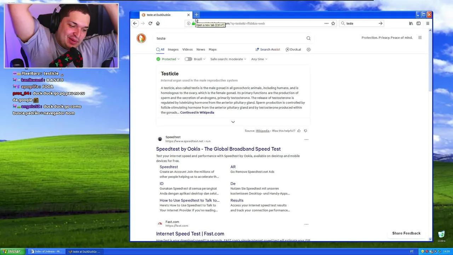Close the 'teste at DuckDuckGo' tab
This screenshot has width=453, height=255.
[x=188, y=15]
